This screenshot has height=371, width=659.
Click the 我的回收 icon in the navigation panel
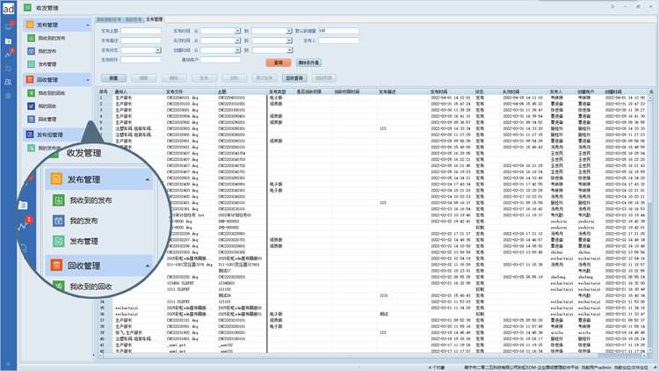[x=30, y=106]
